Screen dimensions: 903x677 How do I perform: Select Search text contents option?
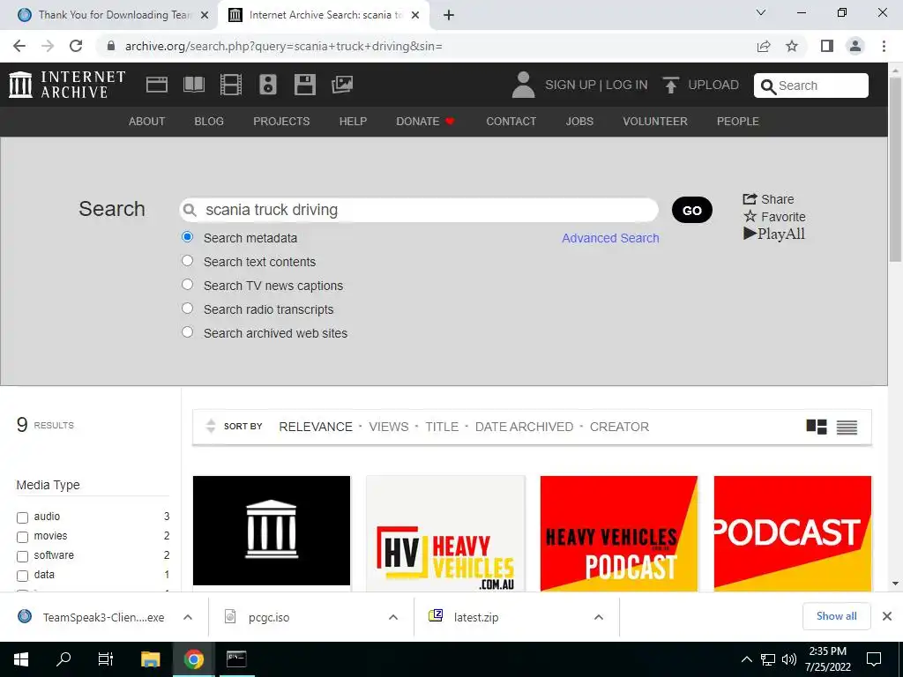(187, 261)
